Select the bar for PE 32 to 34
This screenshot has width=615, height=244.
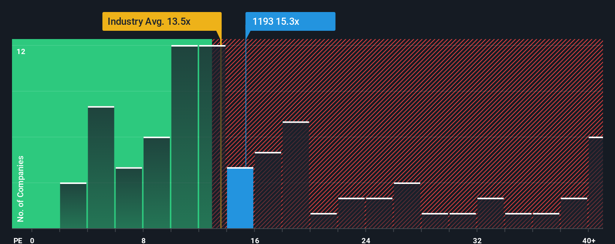(490, 213)
